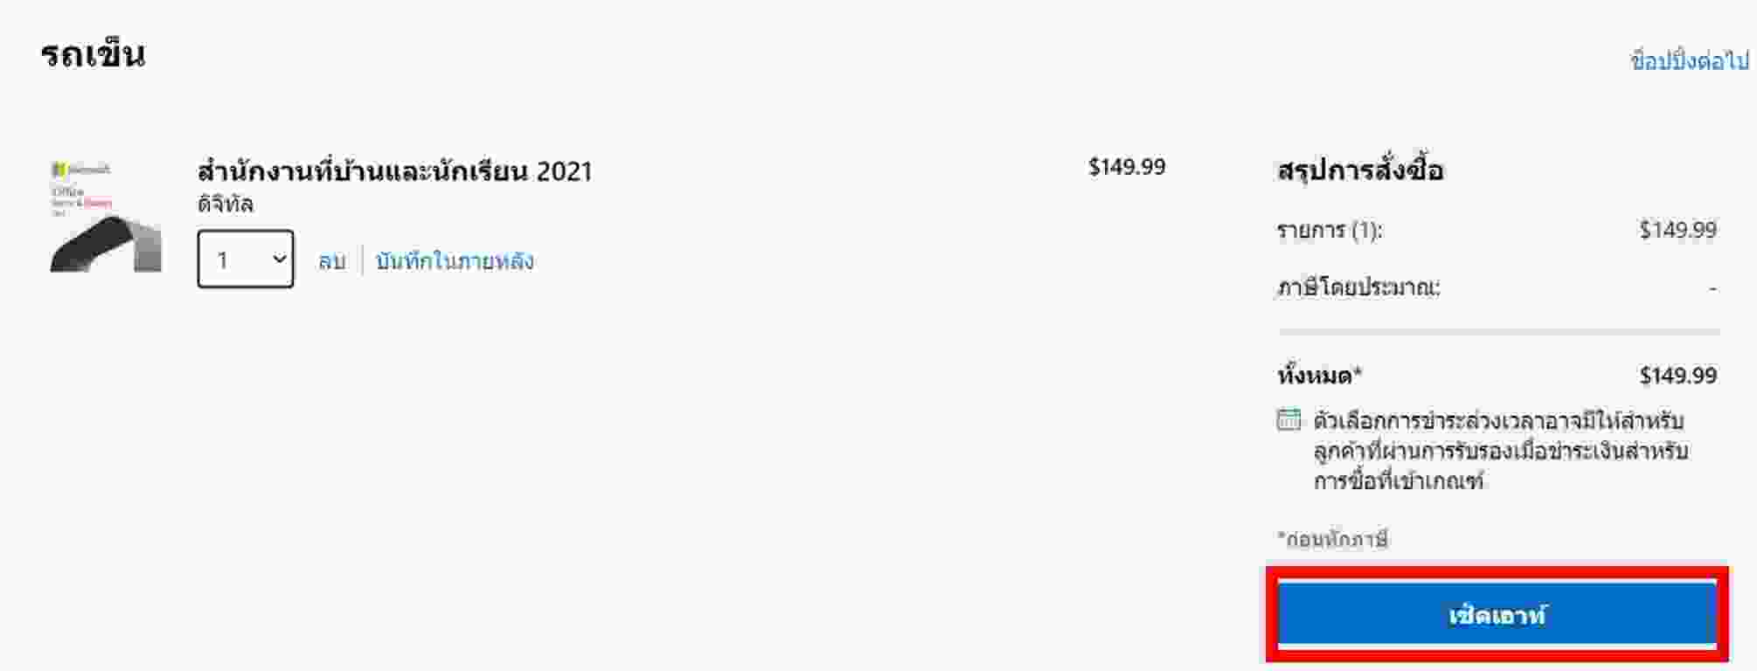Click the ดิจิทัล label under the product title

pos(226,204)
